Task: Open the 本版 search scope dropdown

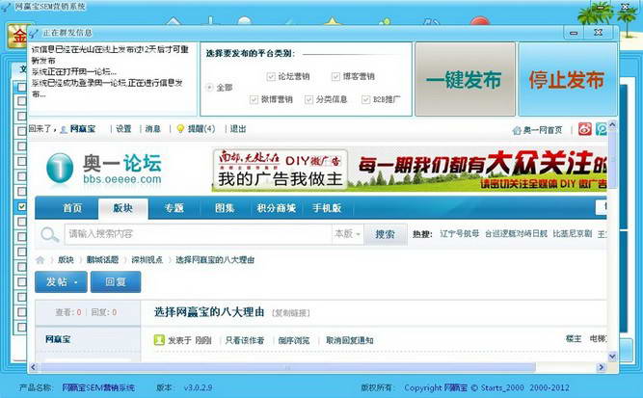Action: [347, 234]
